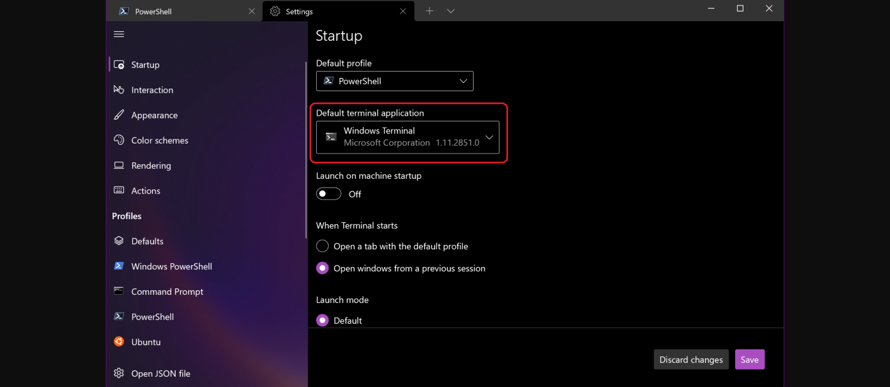Close the Settings tab
Viewport: 890px width, 387px height.
403,11
